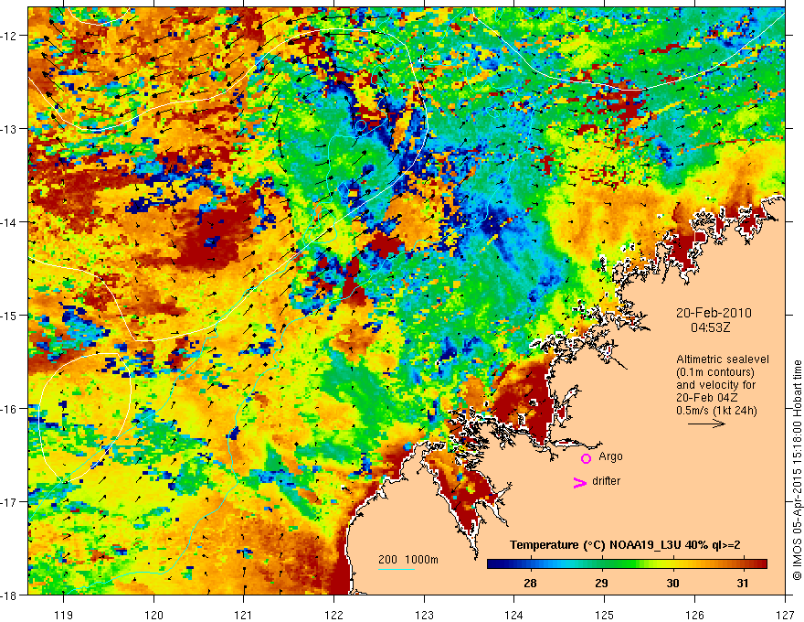Viewport: 804px width, 622px height.
Task: Click the '20-Feb-2010' date text
Action: pos(714,313)
